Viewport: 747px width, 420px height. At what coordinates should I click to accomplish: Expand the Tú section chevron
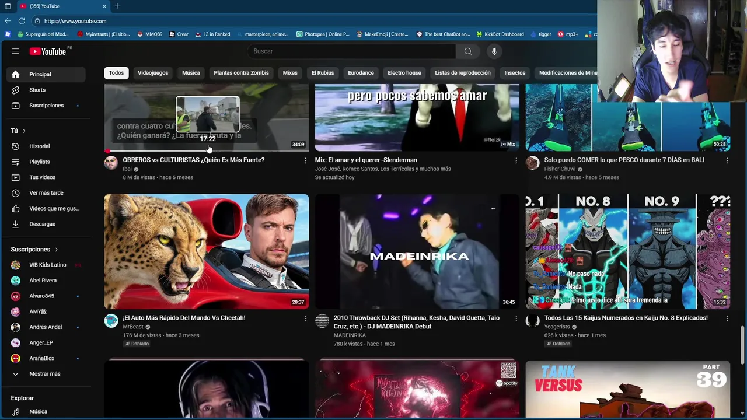tap(24, 131)
